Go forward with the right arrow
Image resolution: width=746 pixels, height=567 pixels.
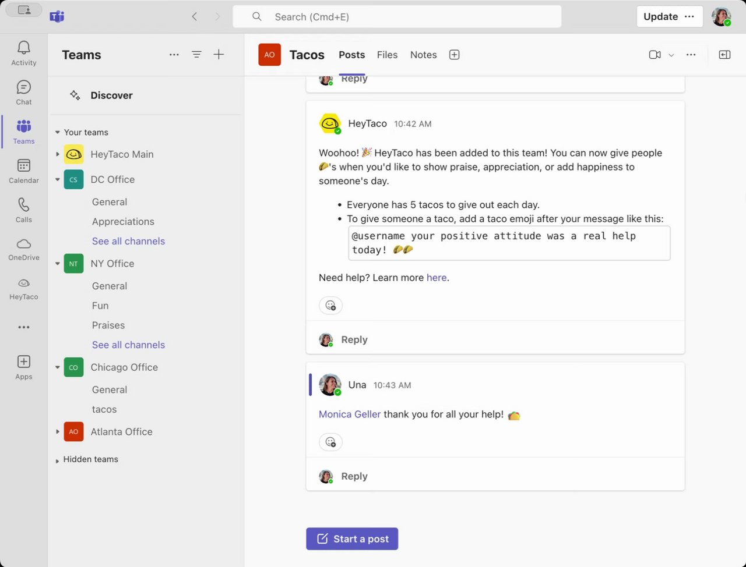point(217,17)
